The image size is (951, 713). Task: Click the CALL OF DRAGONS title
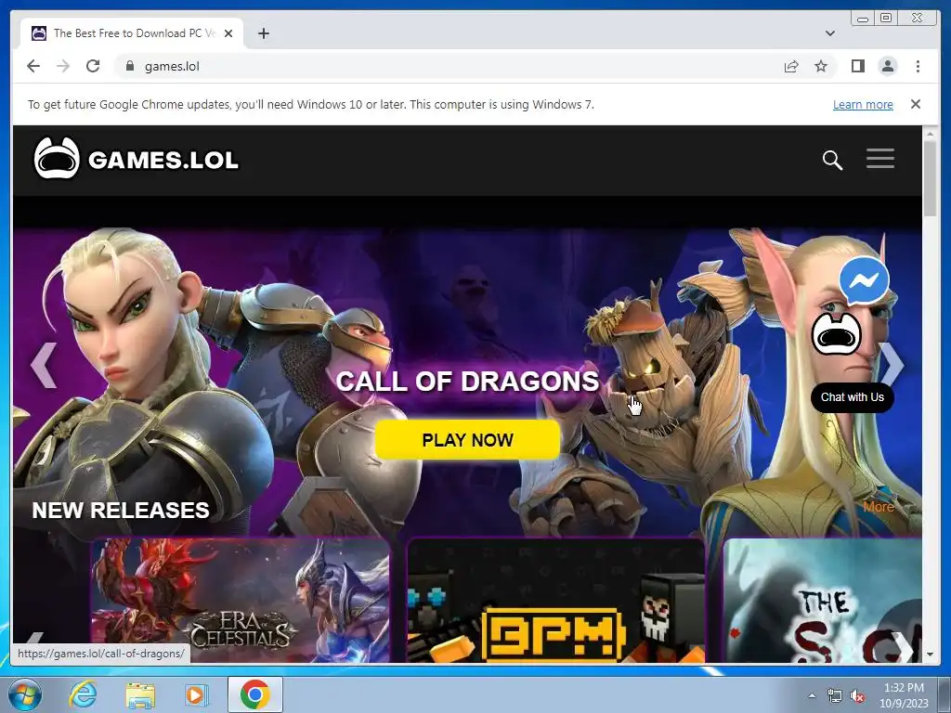[x=467, y=382]
